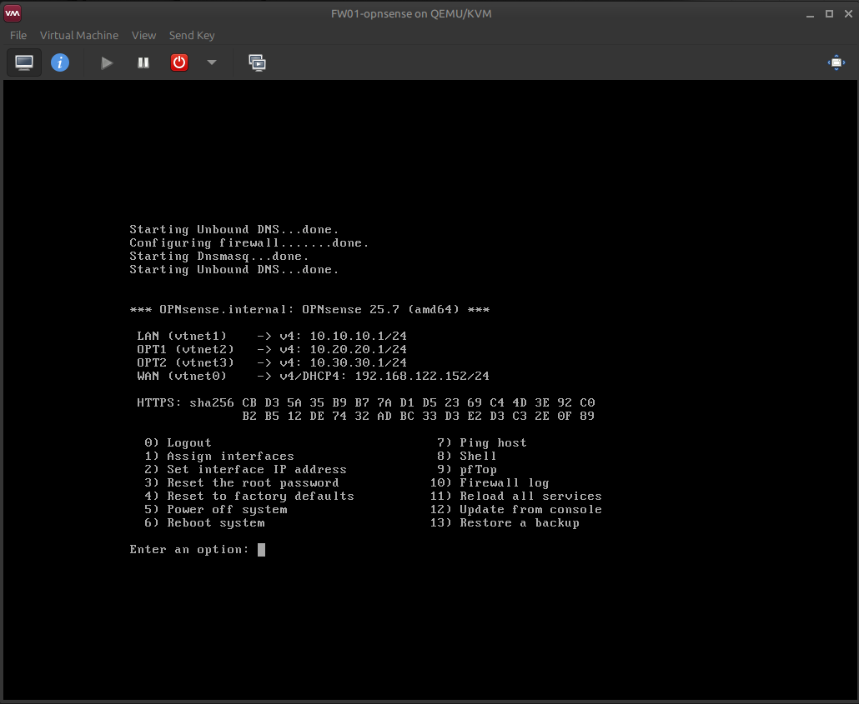Screen dimensions: 859x704
Task: Open the View menu
Action: (x=143, y=35)
